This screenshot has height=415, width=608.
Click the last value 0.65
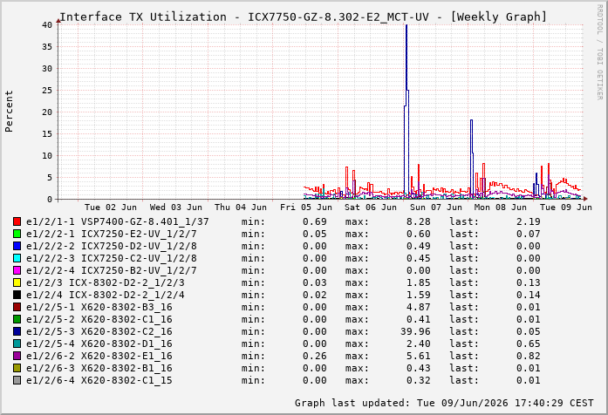pyautogui.click(x=528, y=344)
